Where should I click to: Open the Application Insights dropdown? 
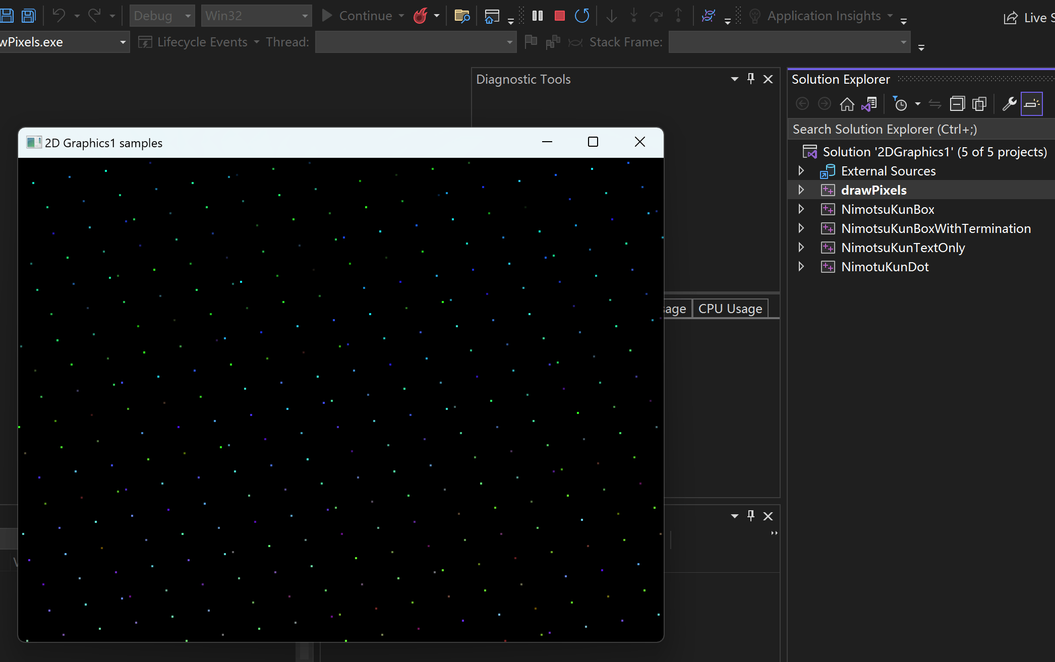click(x=890, y=16)
